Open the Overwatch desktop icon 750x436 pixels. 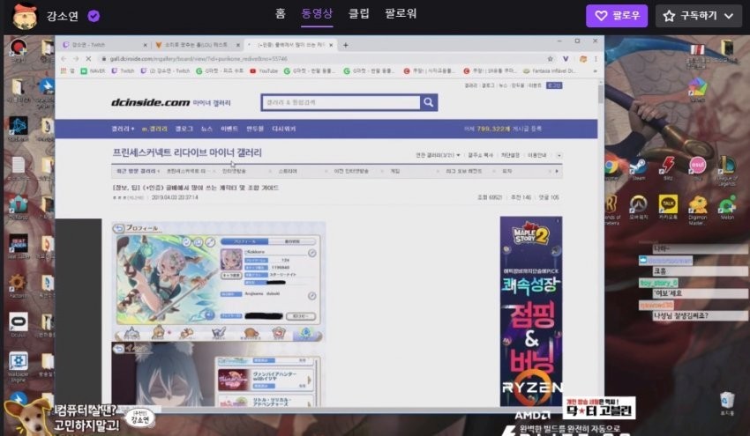(638, 208)
